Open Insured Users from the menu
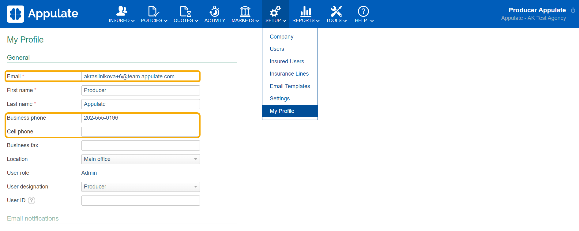 287,61
